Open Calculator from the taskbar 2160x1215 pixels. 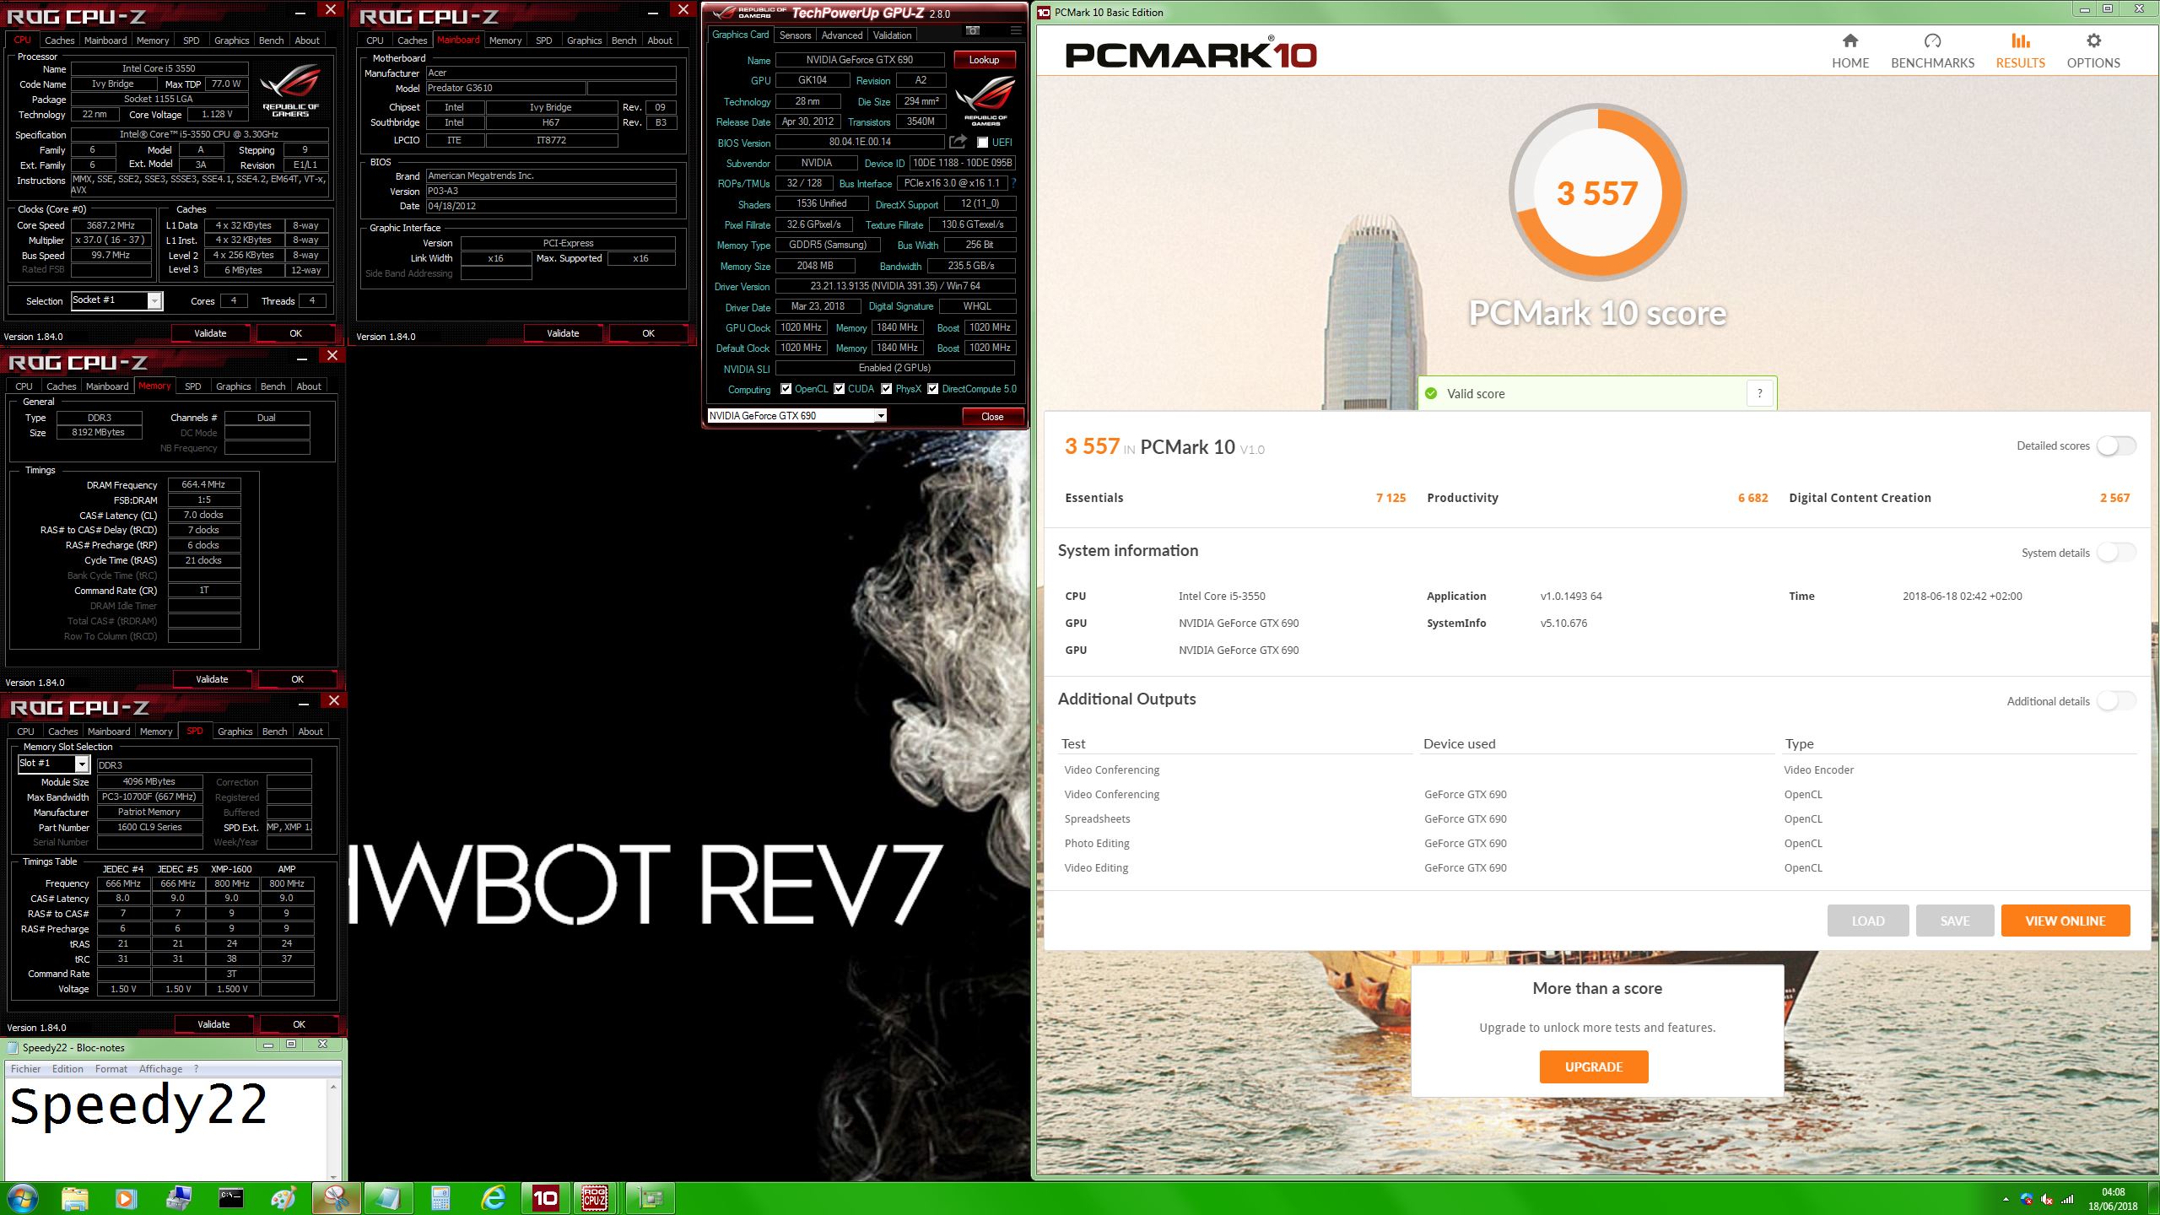tap(440, 1198)
